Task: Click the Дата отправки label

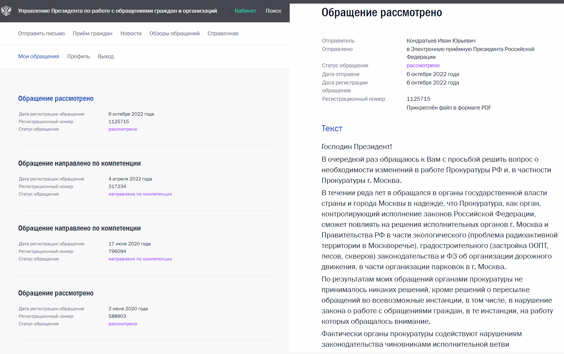Action: click(341, 74)
